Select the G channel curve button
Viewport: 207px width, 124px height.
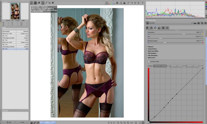(x=176, y=66)
